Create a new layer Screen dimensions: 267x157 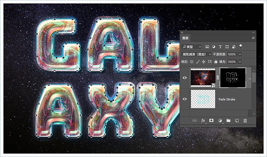[x=237, y=120]
